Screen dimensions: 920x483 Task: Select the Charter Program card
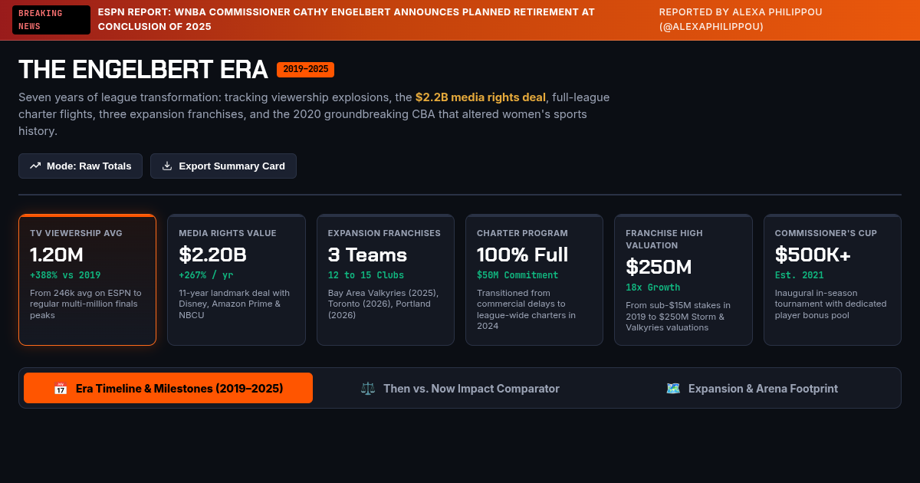(x=534, y=280)
